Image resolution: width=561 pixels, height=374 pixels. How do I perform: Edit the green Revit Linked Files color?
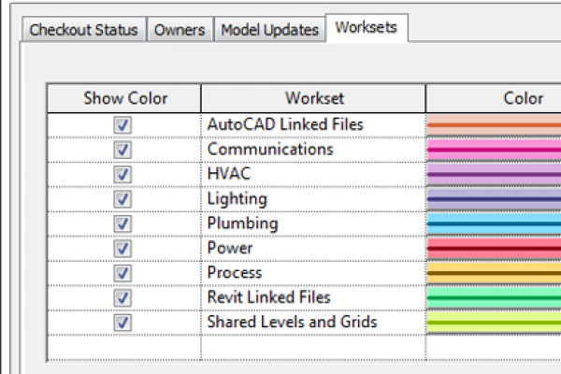click(x=494, y=298)
